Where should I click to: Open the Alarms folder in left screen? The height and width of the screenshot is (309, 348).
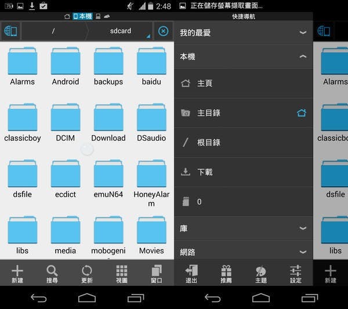pos(23,66)
